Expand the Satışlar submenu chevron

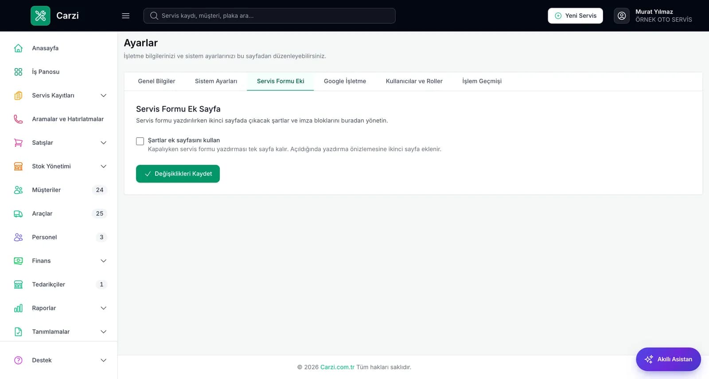103,143
